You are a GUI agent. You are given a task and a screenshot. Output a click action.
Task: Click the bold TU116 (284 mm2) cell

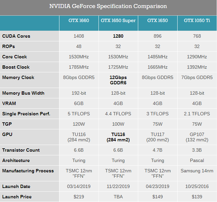pos(118,137)
